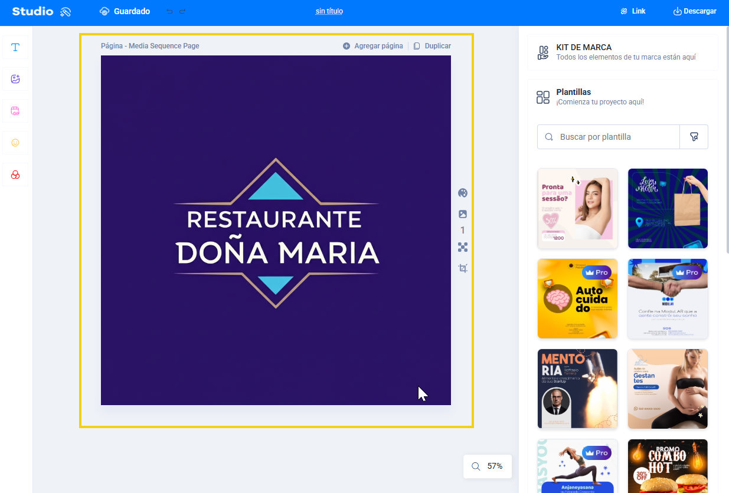Click the Studio logo
729x493 pixels.
[41, 11]
